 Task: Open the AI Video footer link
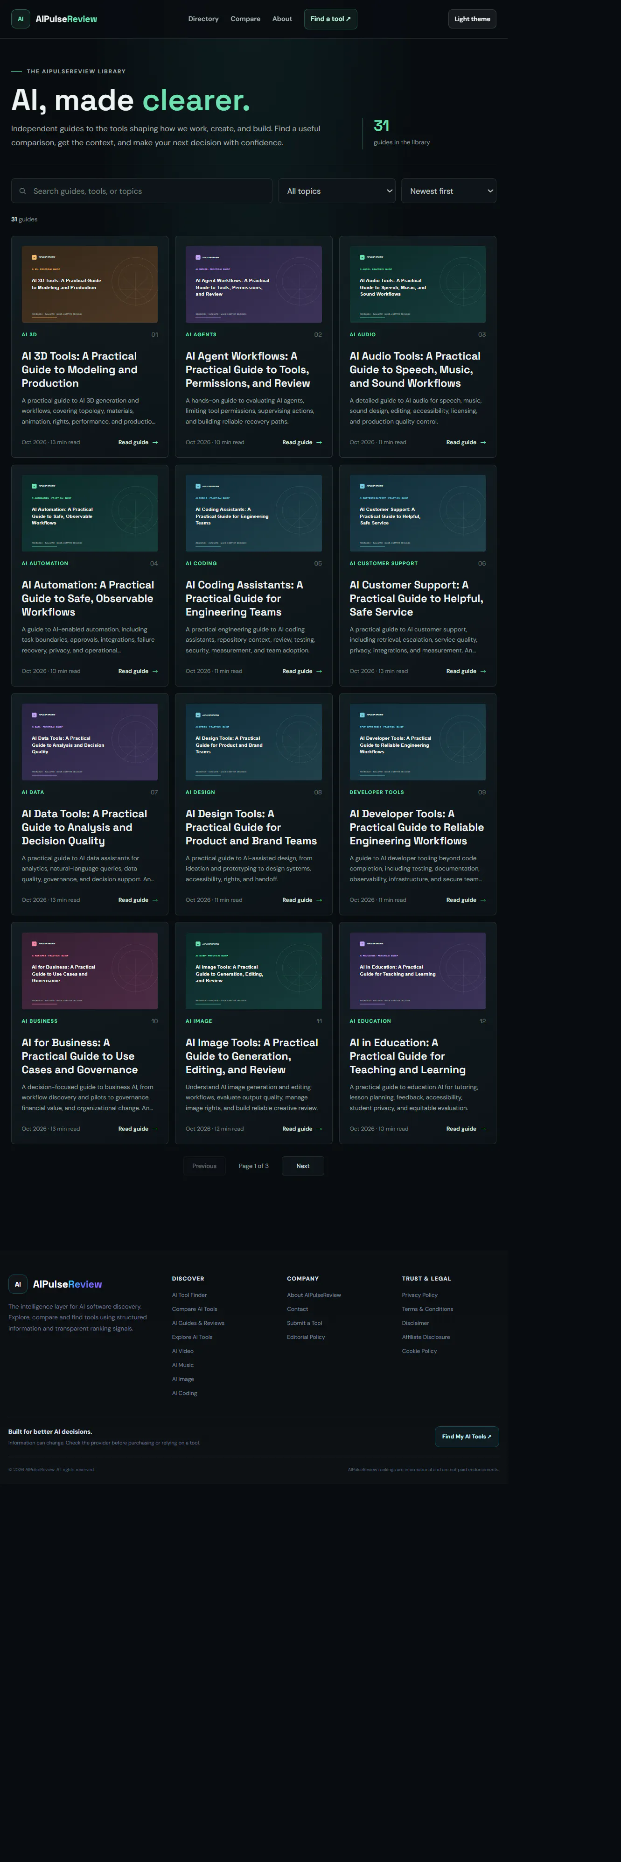click(183, 1351)
